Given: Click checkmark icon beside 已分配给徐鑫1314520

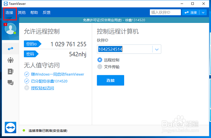Looking at the screenshot, I should pyautogui.click(x=27, y=81).
